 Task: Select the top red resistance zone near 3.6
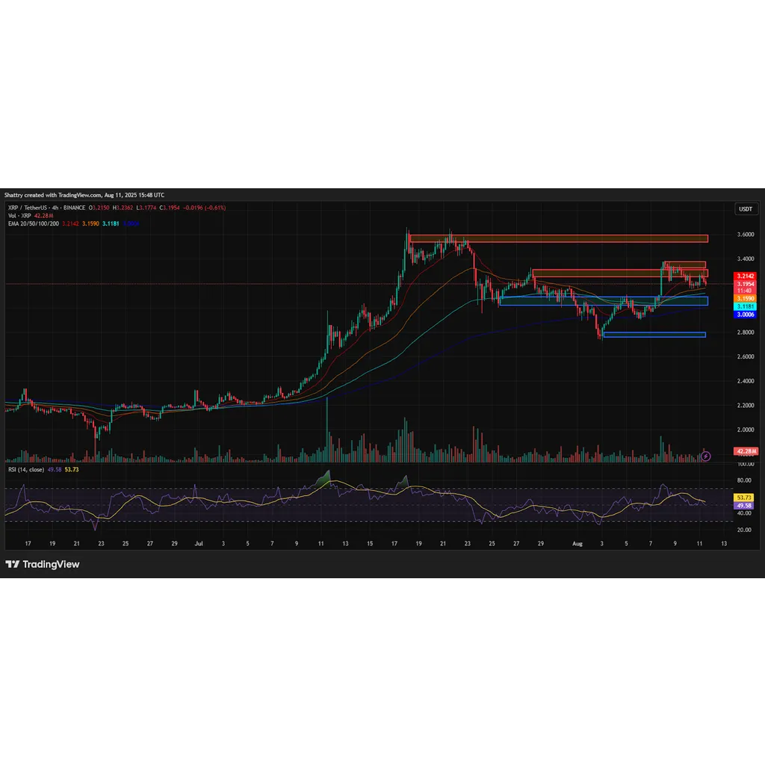tap(559, 238)
